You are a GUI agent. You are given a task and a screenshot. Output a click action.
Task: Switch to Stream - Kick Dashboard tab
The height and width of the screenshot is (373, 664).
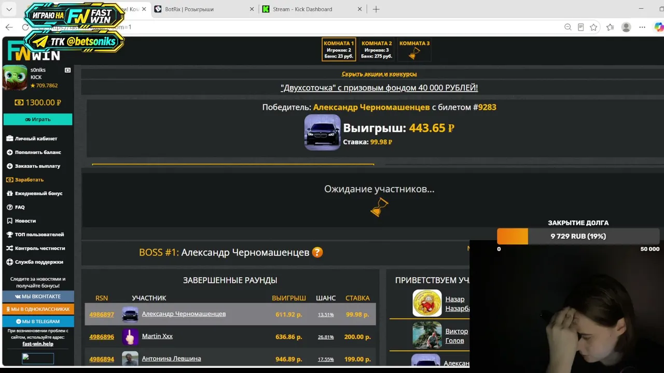[x=302, y=9]
